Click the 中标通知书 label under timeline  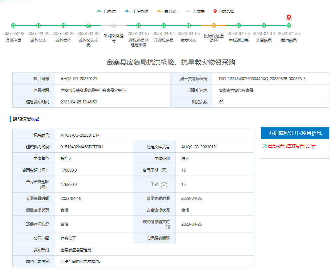pyautogui.click(x=239, y=41)
